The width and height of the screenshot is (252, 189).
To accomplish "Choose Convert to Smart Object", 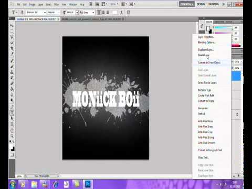I will pyautogui.click(x=209, y=62).
